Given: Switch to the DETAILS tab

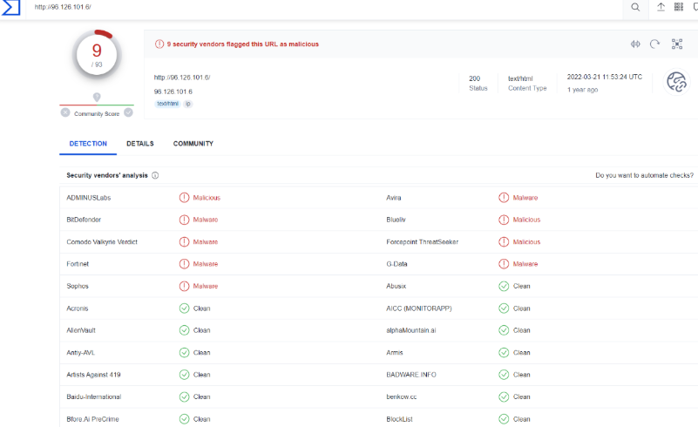Looking at the screenshot, I should click(x=139, y=144).
